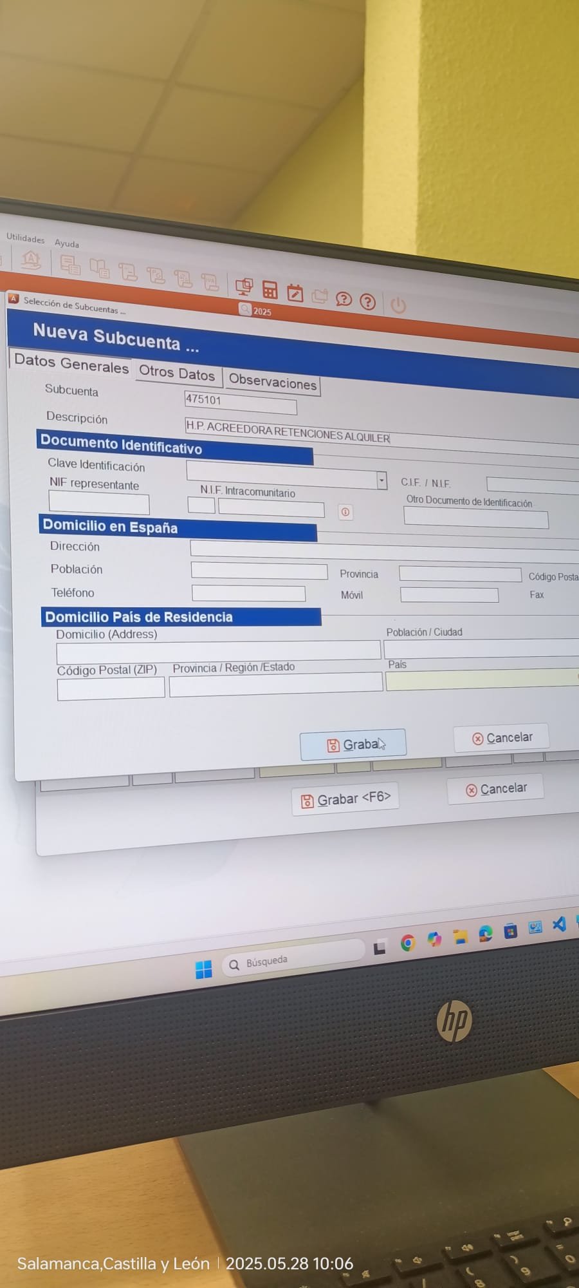Open the help question mark icon
579x1288 pixels.
pyautogui.click(x=367, y=301)
